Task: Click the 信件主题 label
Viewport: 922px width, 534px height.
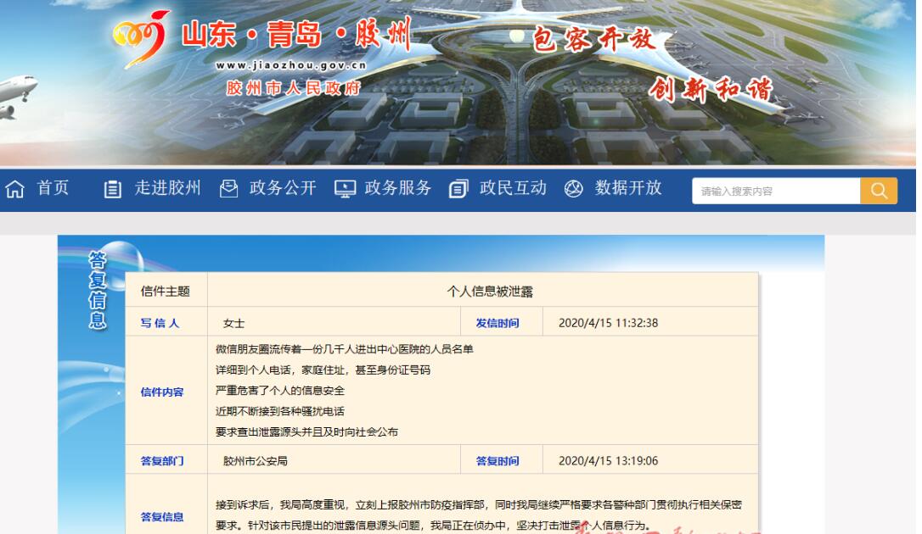Action: pos(166,291)
